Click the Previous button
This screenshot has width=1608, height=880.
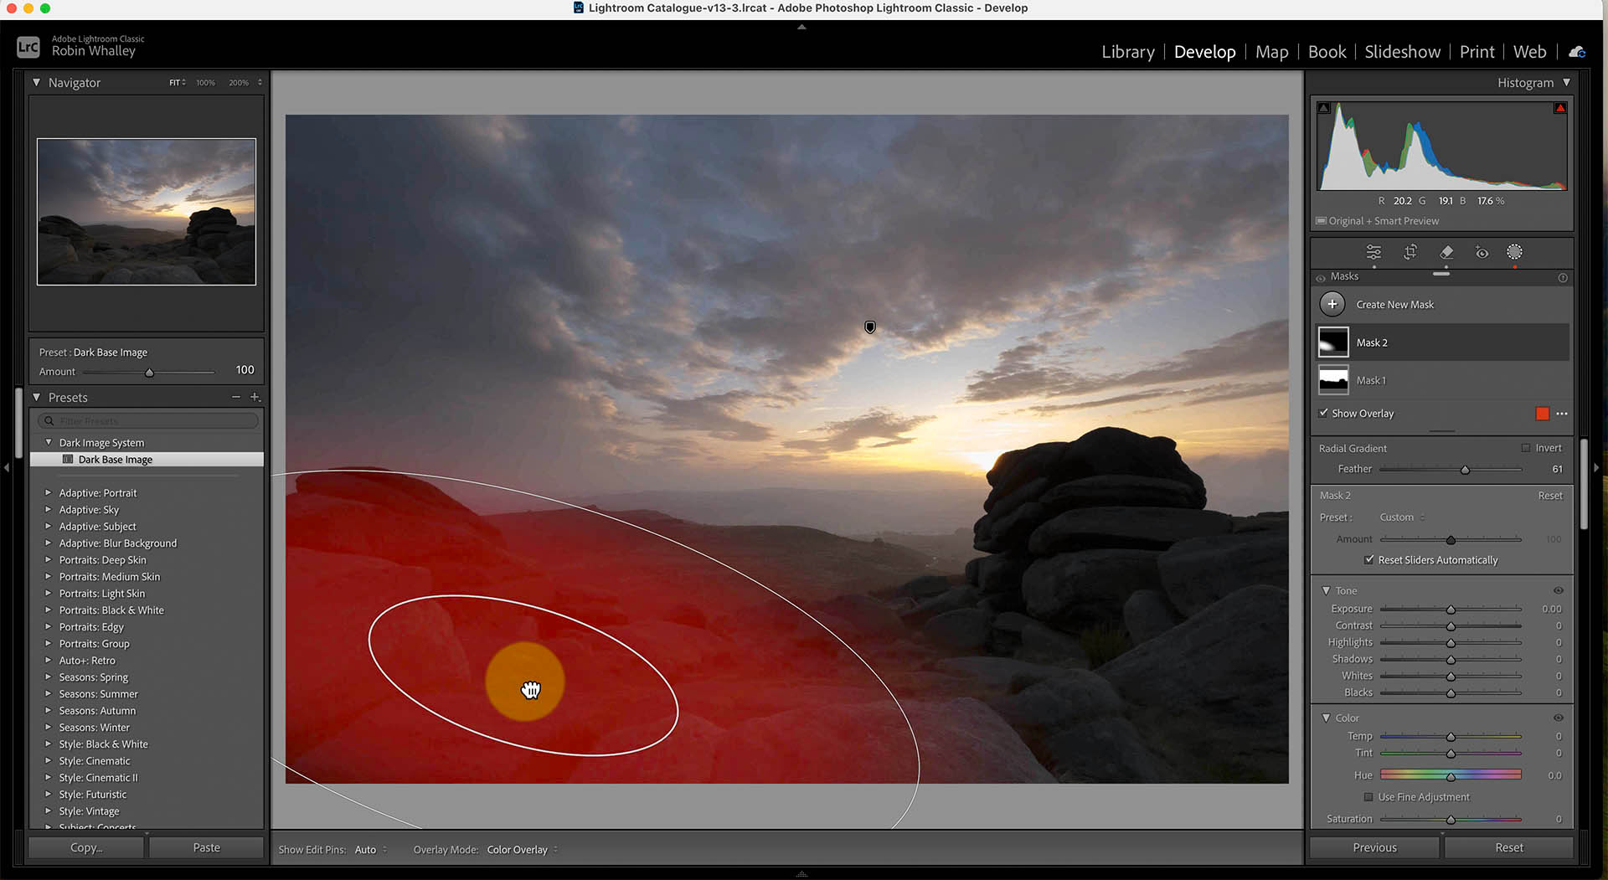click(x=1374, y=847)
